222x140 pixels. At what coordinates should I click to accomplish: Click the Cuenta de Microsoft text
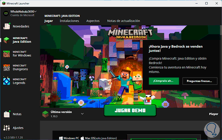22,15
